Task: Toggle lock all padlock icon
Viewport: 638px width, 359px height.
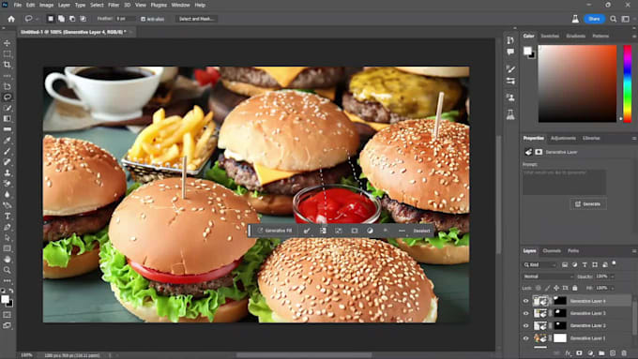Action: pyautogui.click(x=574, y=288)
